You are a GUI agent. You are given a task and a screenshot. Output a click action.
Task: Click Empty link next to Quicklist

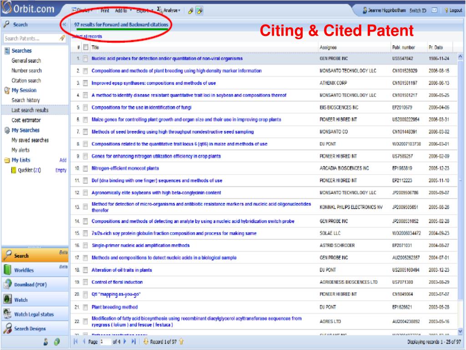tap(61, 170)
